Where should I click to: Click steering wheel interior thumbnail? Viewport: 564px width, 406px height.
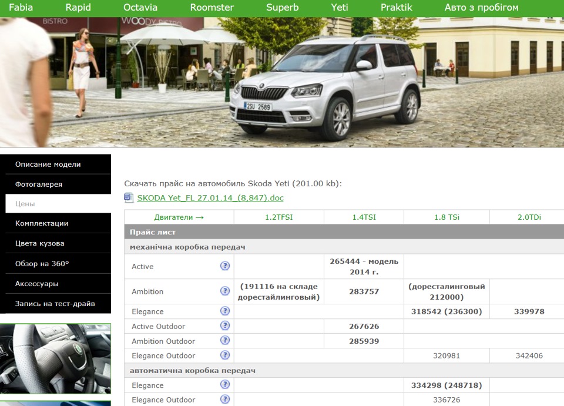(x=55, y=358)
